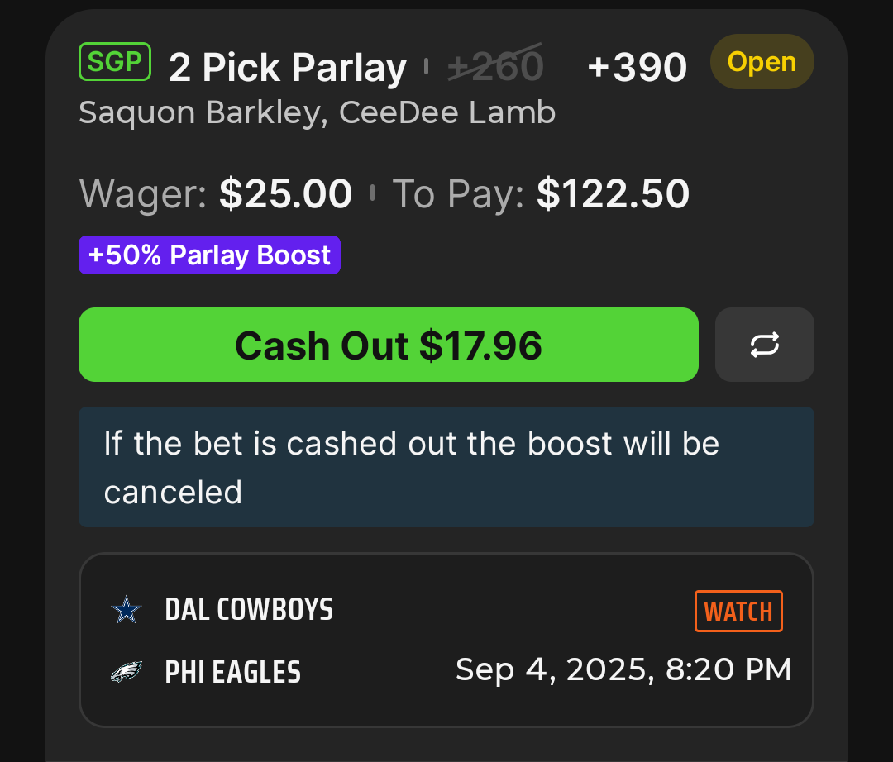Viewport: 893px width, 762px height.
Task: Click the boosted +390 odds
Action: click(638, 67)
